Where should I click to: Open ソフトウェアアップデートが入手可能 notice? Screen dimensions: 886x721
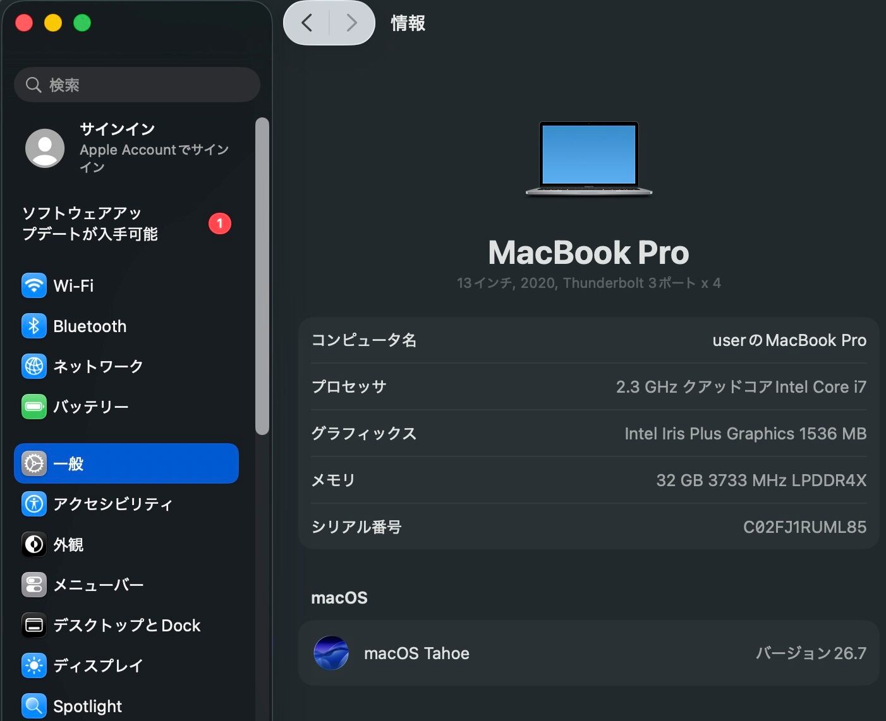click(126, 223)
